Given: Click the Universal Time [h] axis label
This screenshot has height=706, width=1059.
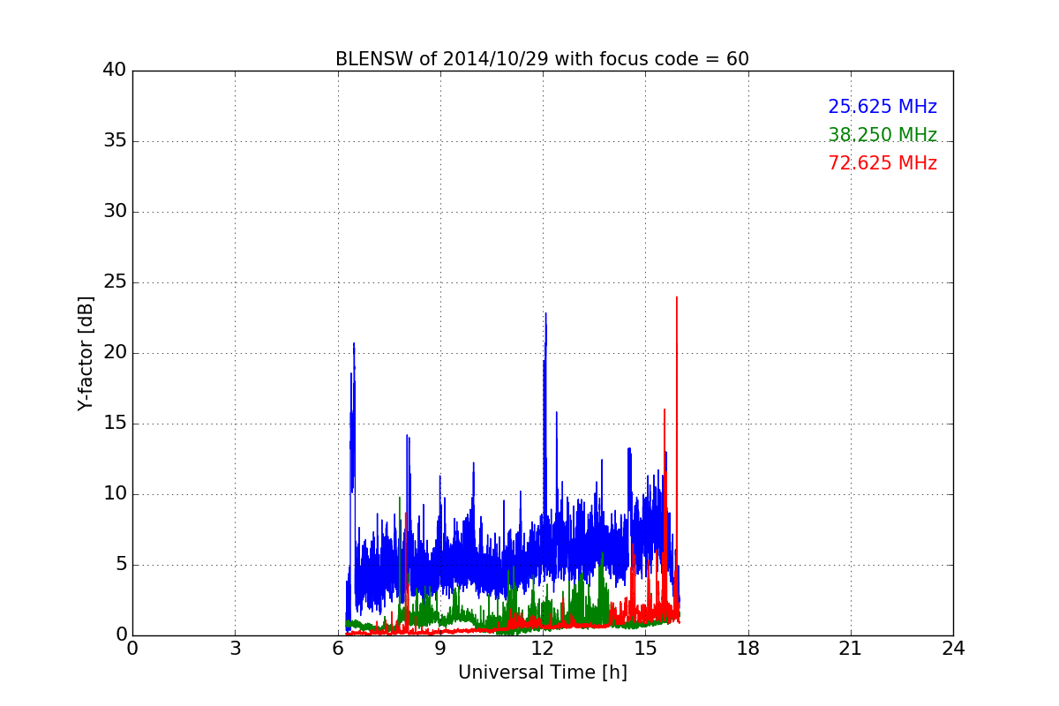Looking at the screenshot, I should 542,672.
